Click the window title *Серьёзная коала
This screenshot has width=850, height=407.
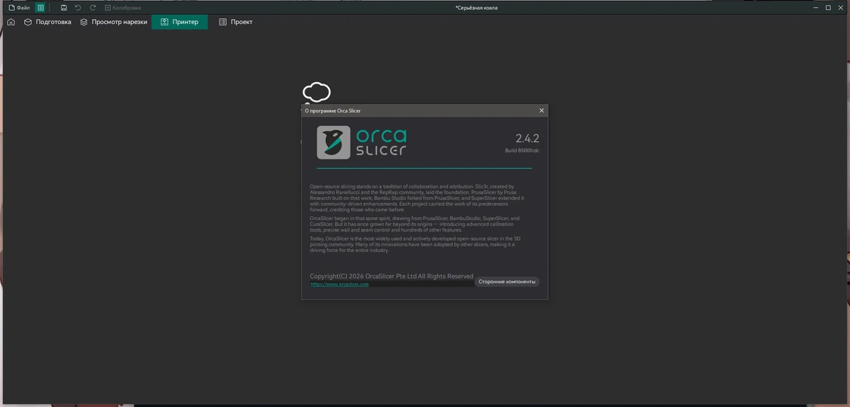pos(478,7)
